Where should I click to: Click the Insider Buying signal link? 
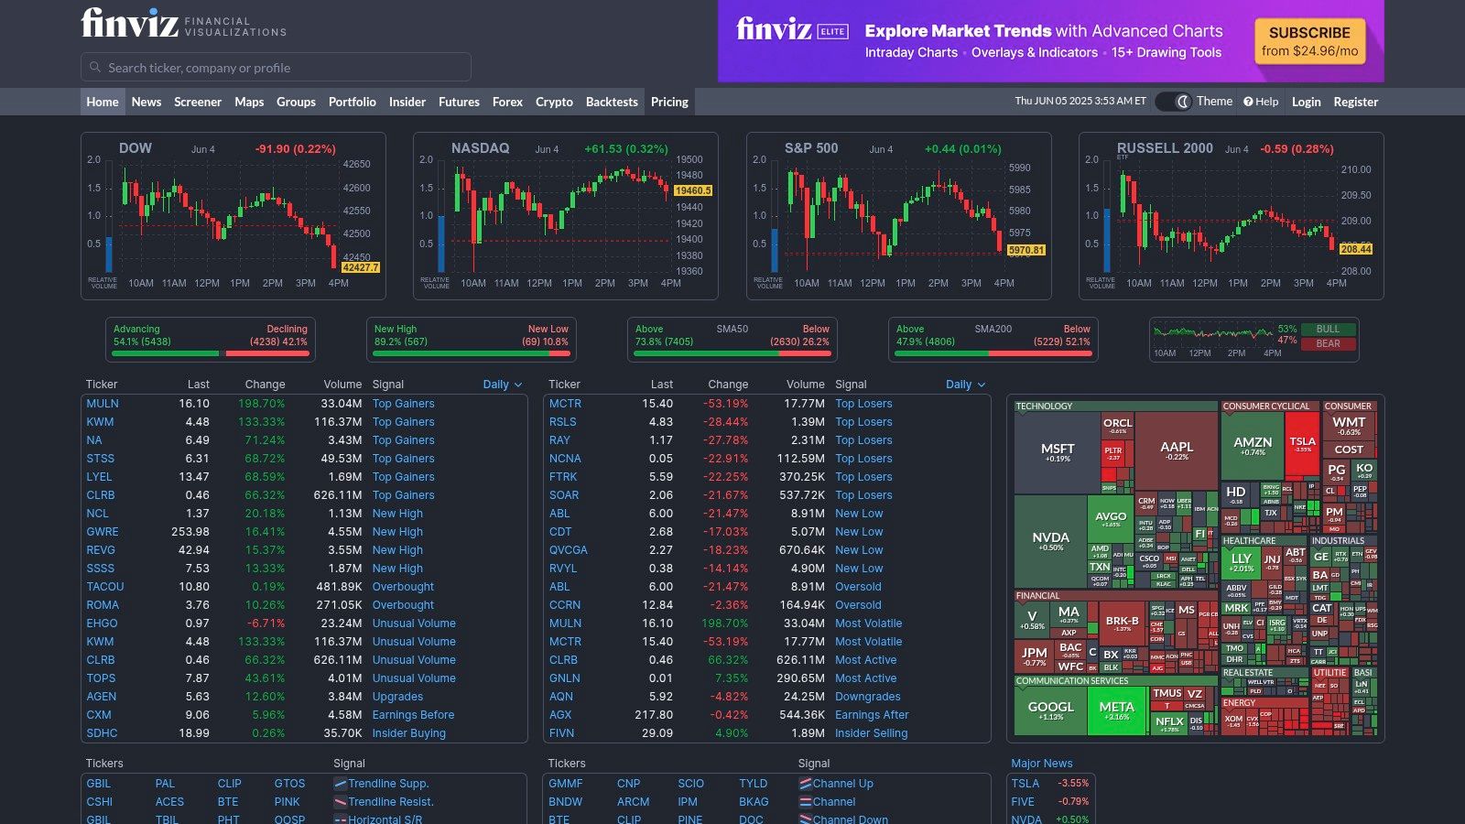click(409, 733)
